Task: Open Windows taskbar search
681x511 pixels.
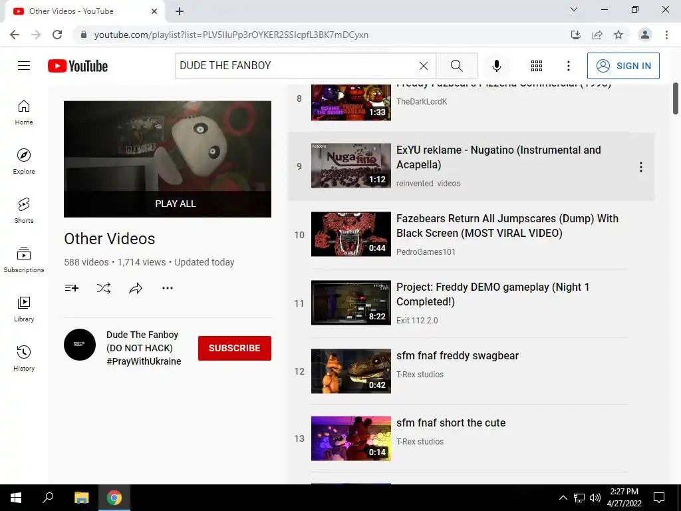Action: pyautogui.click(x=48, y=498)
